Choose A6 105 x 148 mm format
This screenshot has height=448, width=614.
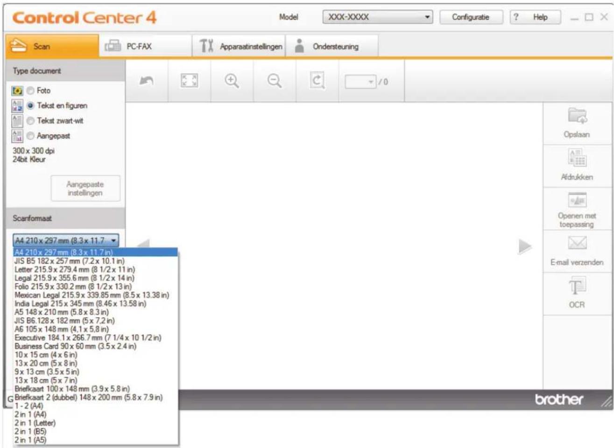(96, 329)
